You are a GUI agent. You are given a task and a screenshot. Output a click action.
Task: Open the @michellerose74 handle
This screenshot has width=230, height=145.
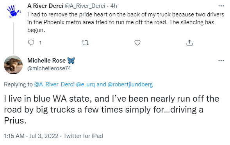tap(49, 68)
